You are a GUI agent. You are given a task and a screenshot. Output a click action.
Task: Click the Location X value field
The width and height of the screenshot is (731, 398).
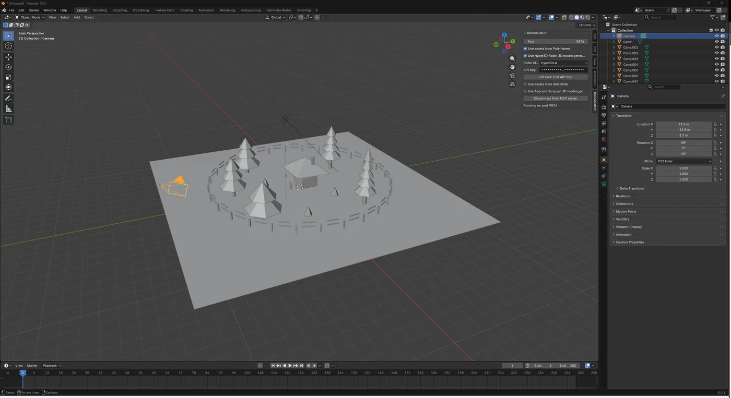click(683, 124)
